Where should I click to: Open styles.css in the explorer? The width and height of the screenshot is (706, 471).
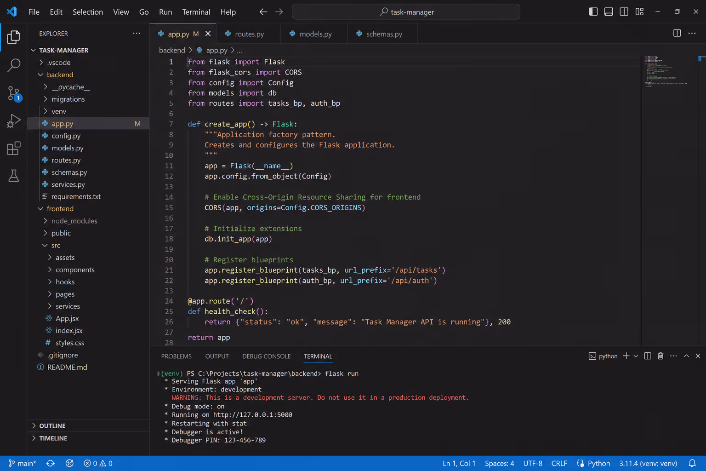(88, 343)
